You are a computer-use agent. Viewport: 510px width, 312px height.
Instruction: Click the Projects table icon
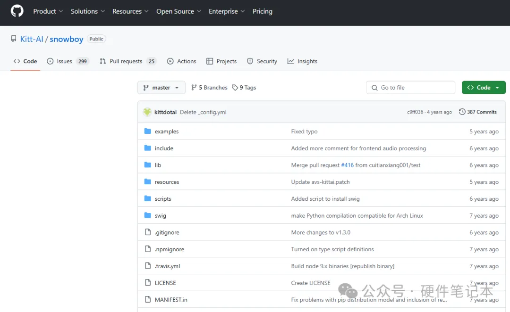pyautogui.click(x=210, y=61)
